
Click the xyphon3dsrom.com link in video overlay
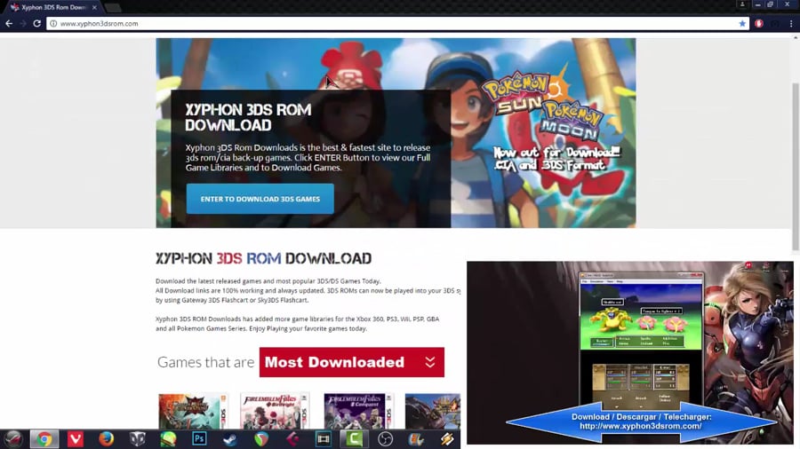click(x=640, y=426)
